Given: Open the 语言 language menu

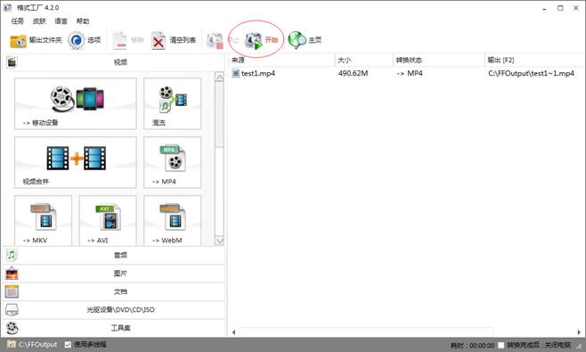Looking at the screenshot, I should pos(61,21).
